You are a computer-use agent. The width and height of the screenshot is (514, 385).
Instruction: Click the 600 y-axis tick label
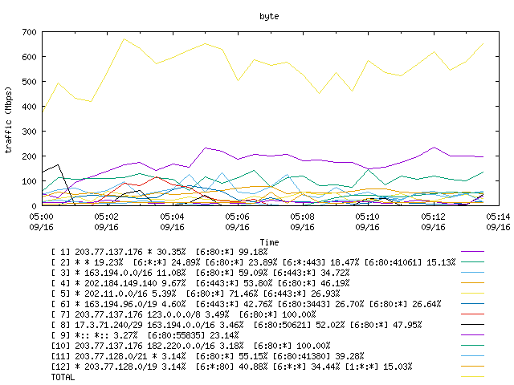pyautogui.click(x=29, y=57)
